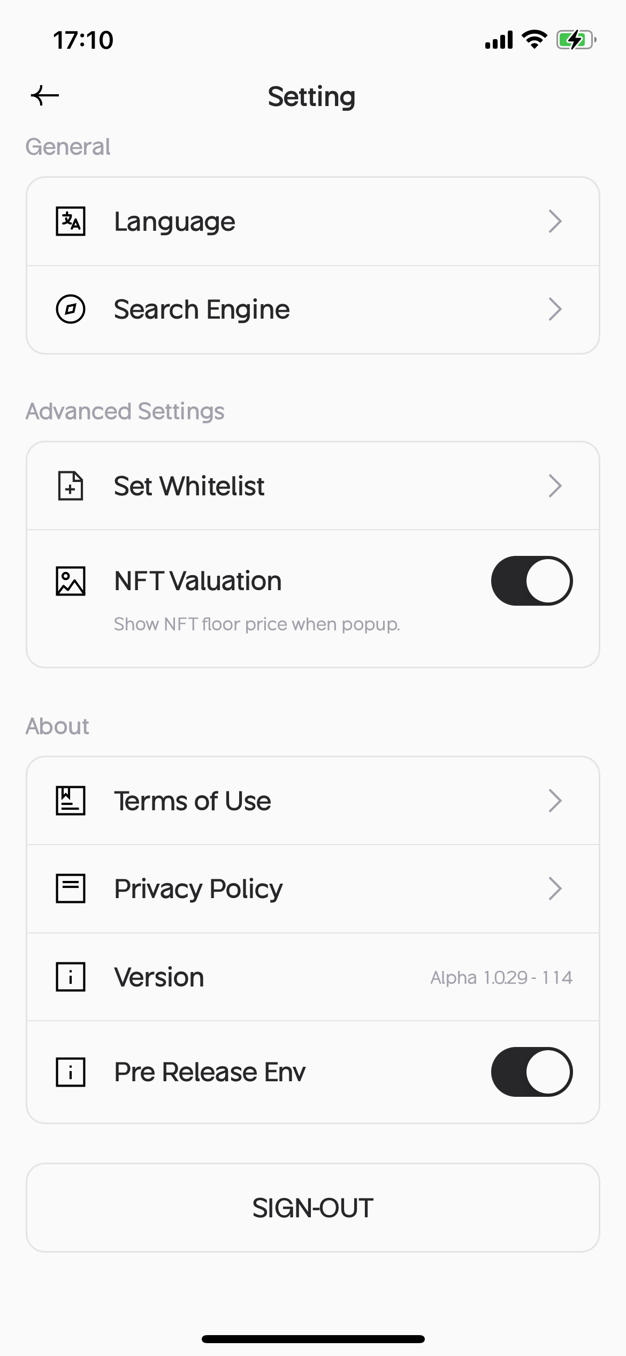
Task: Expand Language via its chevron arrow
Action: coord(555,221)
